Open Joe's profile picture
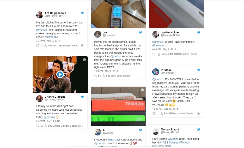 [97, 34]
